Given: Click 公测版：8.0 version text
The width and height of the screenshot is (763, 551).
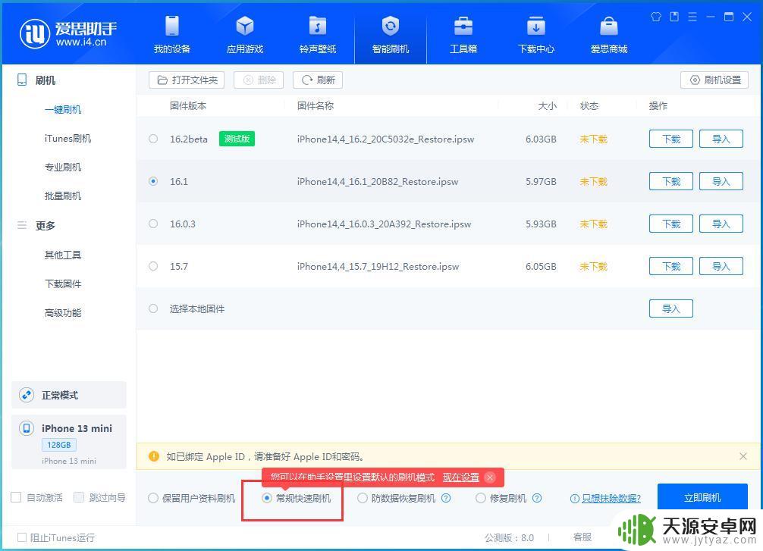Looking at the screenshot, I should [x=509, y=537].
